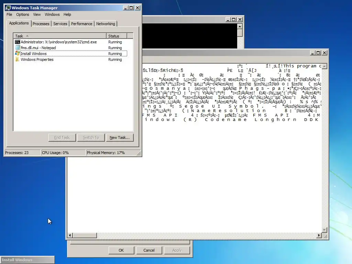Click the Task Manager title bar icon
Viewport: 352px width, 264px height.
8,8
